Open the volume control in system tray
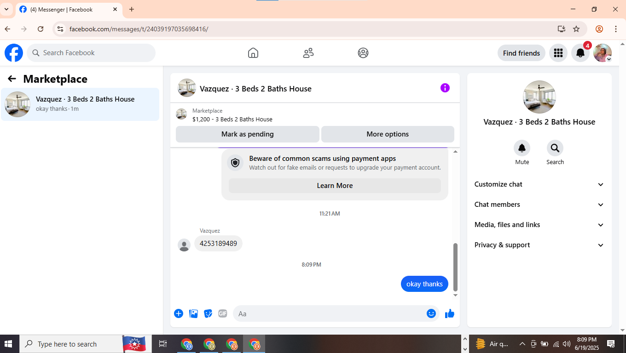The image size is (626, 353). [x=567, y=344]
